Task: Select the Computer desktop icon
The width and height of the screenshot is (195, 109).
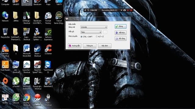Action: [x=5, y=3]
